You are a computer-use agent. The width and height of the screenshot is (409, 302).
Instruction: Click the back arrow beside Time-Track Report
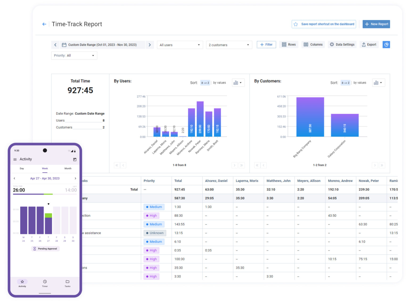point(44,24)
